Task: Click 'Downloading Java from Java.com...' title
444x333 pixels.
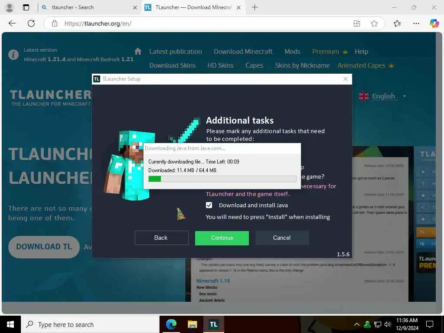Action: coord(185,148)
